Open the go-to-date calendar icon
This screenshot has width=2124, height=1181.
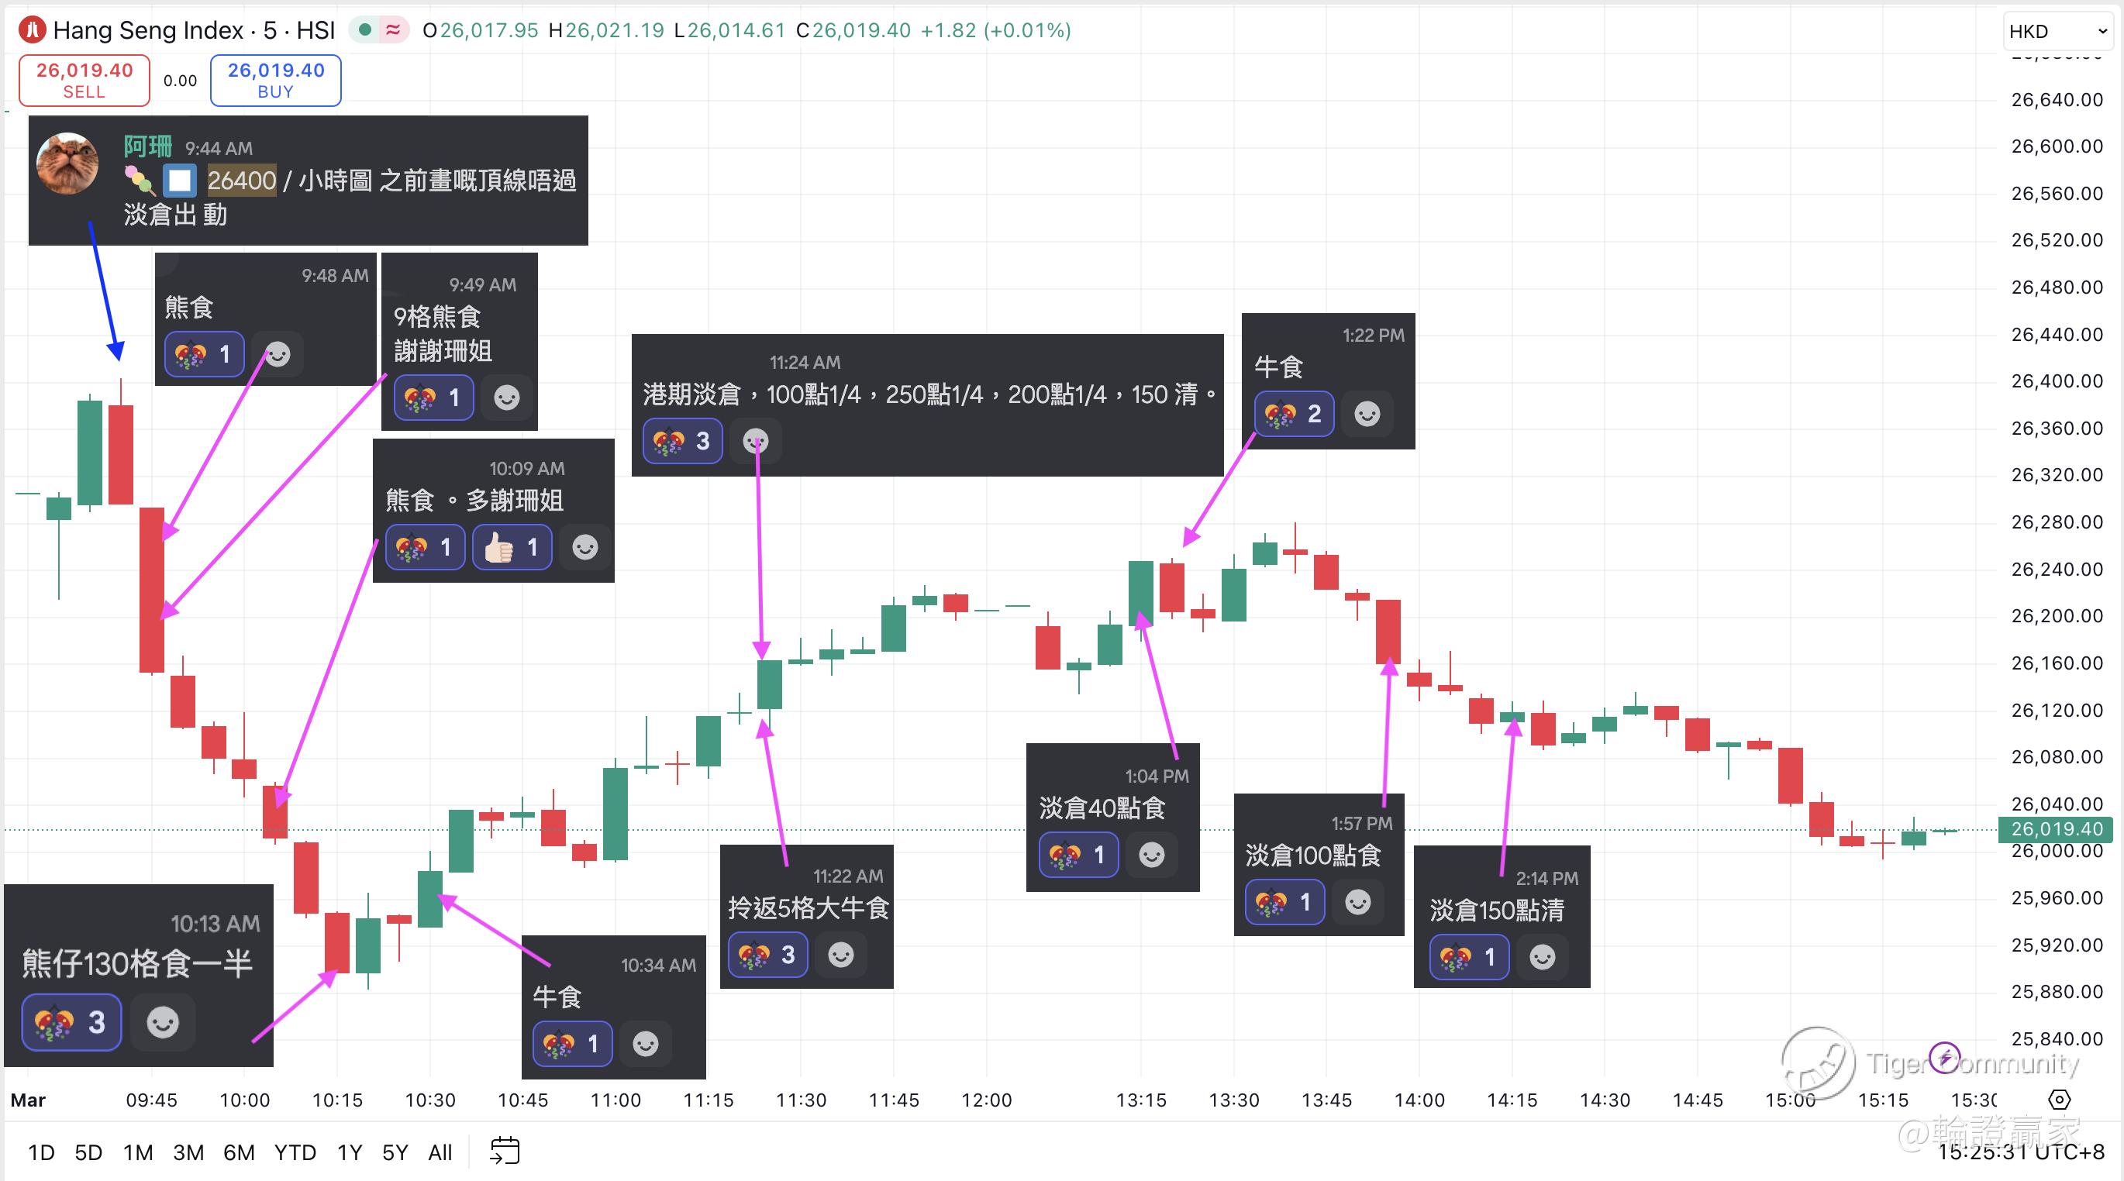pos(504,1151)
